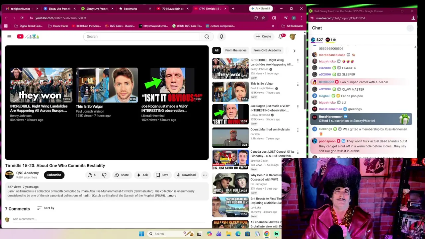Like the Tirmidhi video with thumbs up

click(92, 175)
